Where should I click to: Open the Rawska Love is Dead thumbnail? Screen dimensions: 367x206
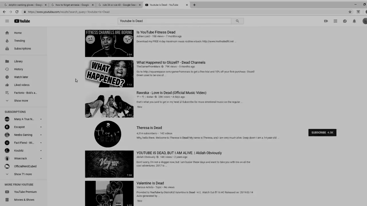(109, 104)
